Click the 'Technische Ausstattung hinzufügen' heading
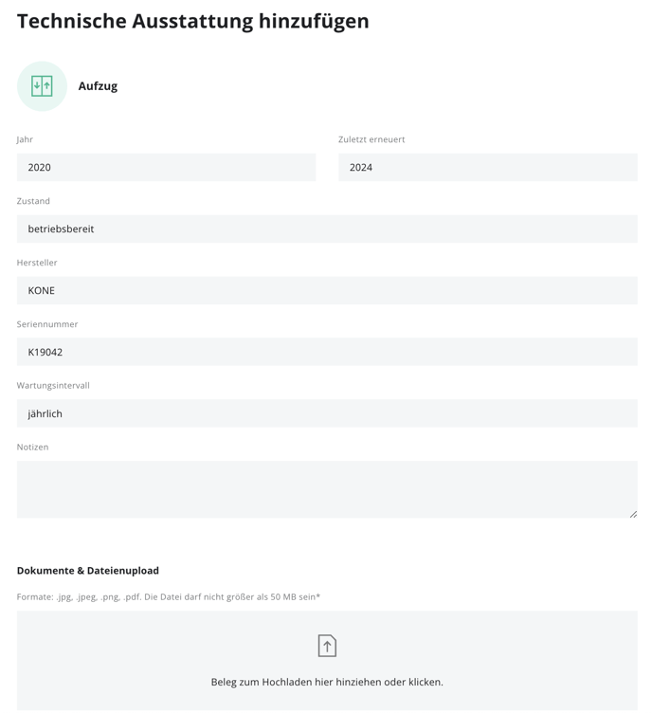Screen dimensions: 652x713 click(x=192, y=21)
